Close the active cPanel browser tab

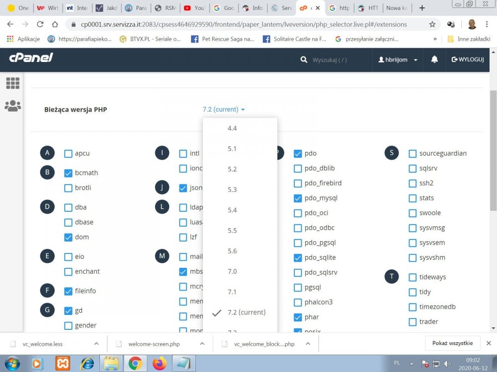coord(318,8)
